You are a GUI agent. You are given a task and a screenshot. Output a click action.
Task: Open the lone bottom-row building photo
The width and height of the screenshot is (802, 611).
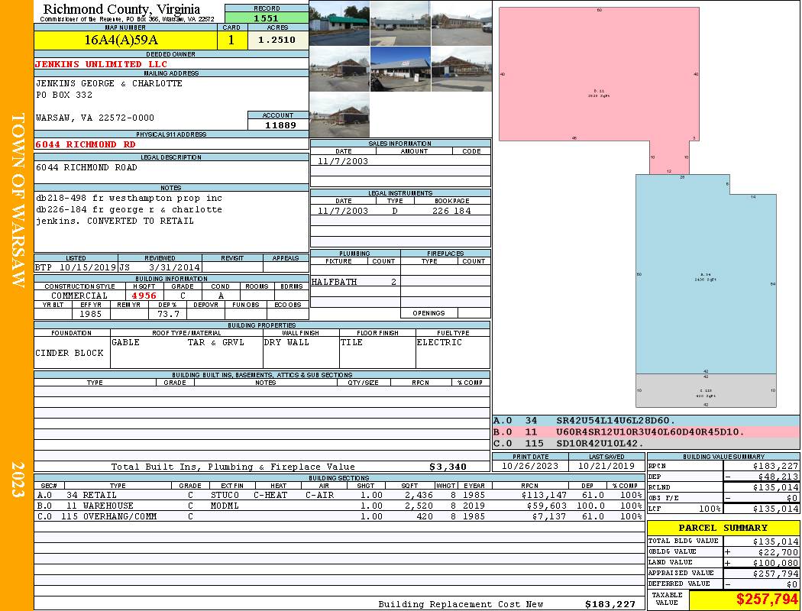(x=339, y=115)
